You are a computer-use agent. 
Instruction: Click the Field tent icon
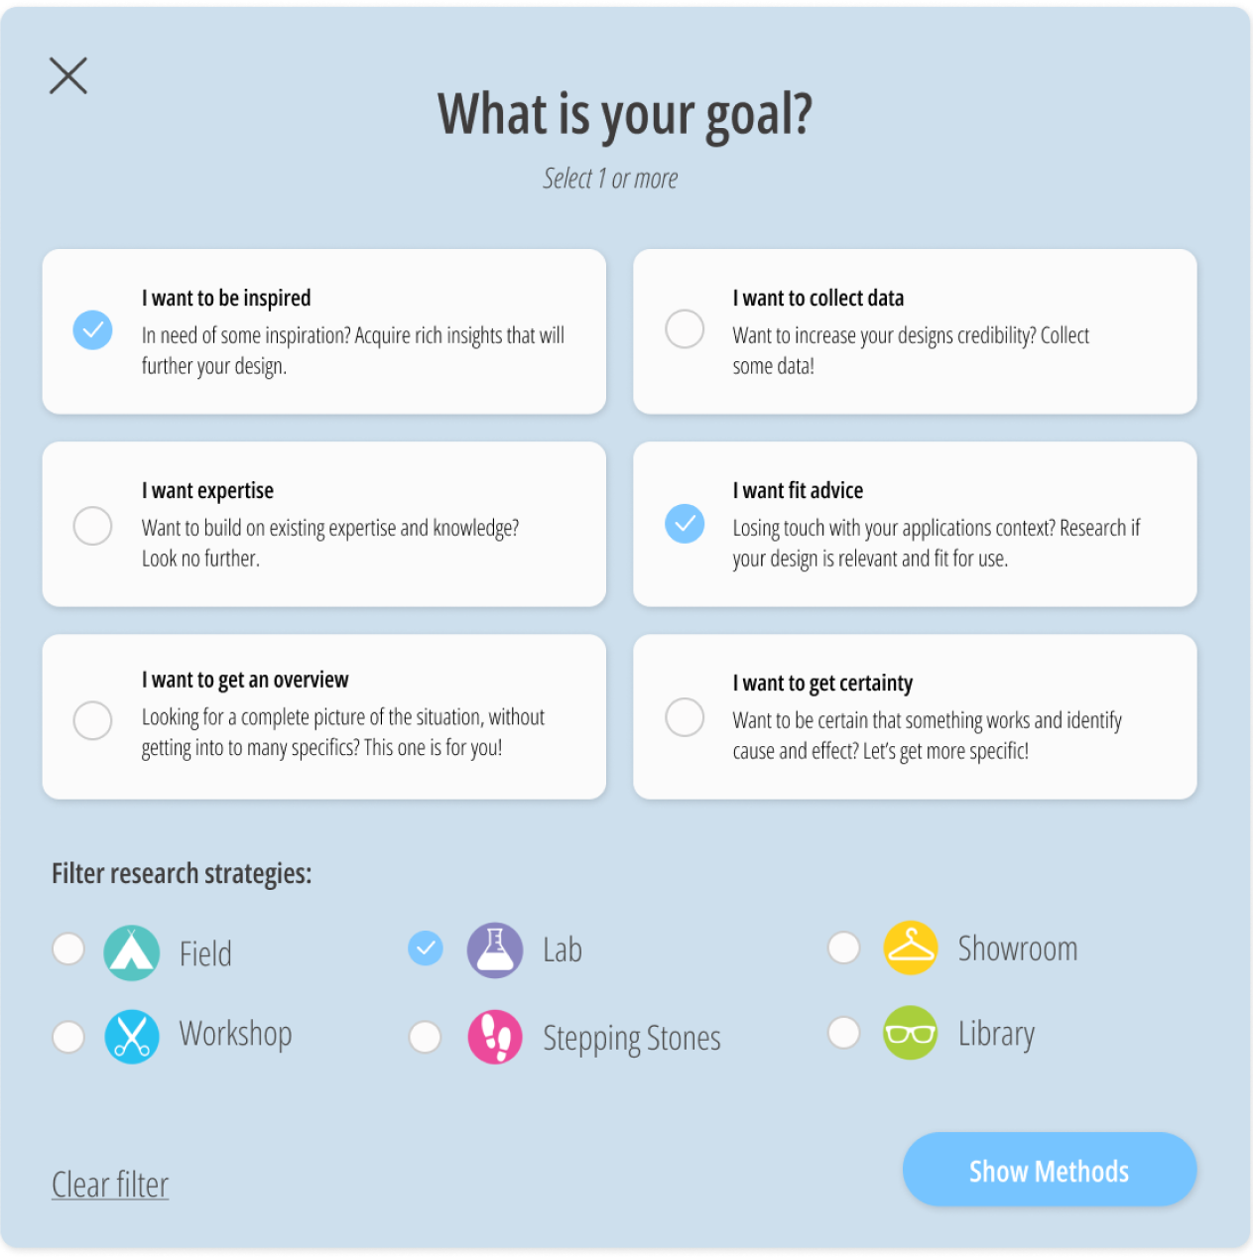(x=131, y=952)
